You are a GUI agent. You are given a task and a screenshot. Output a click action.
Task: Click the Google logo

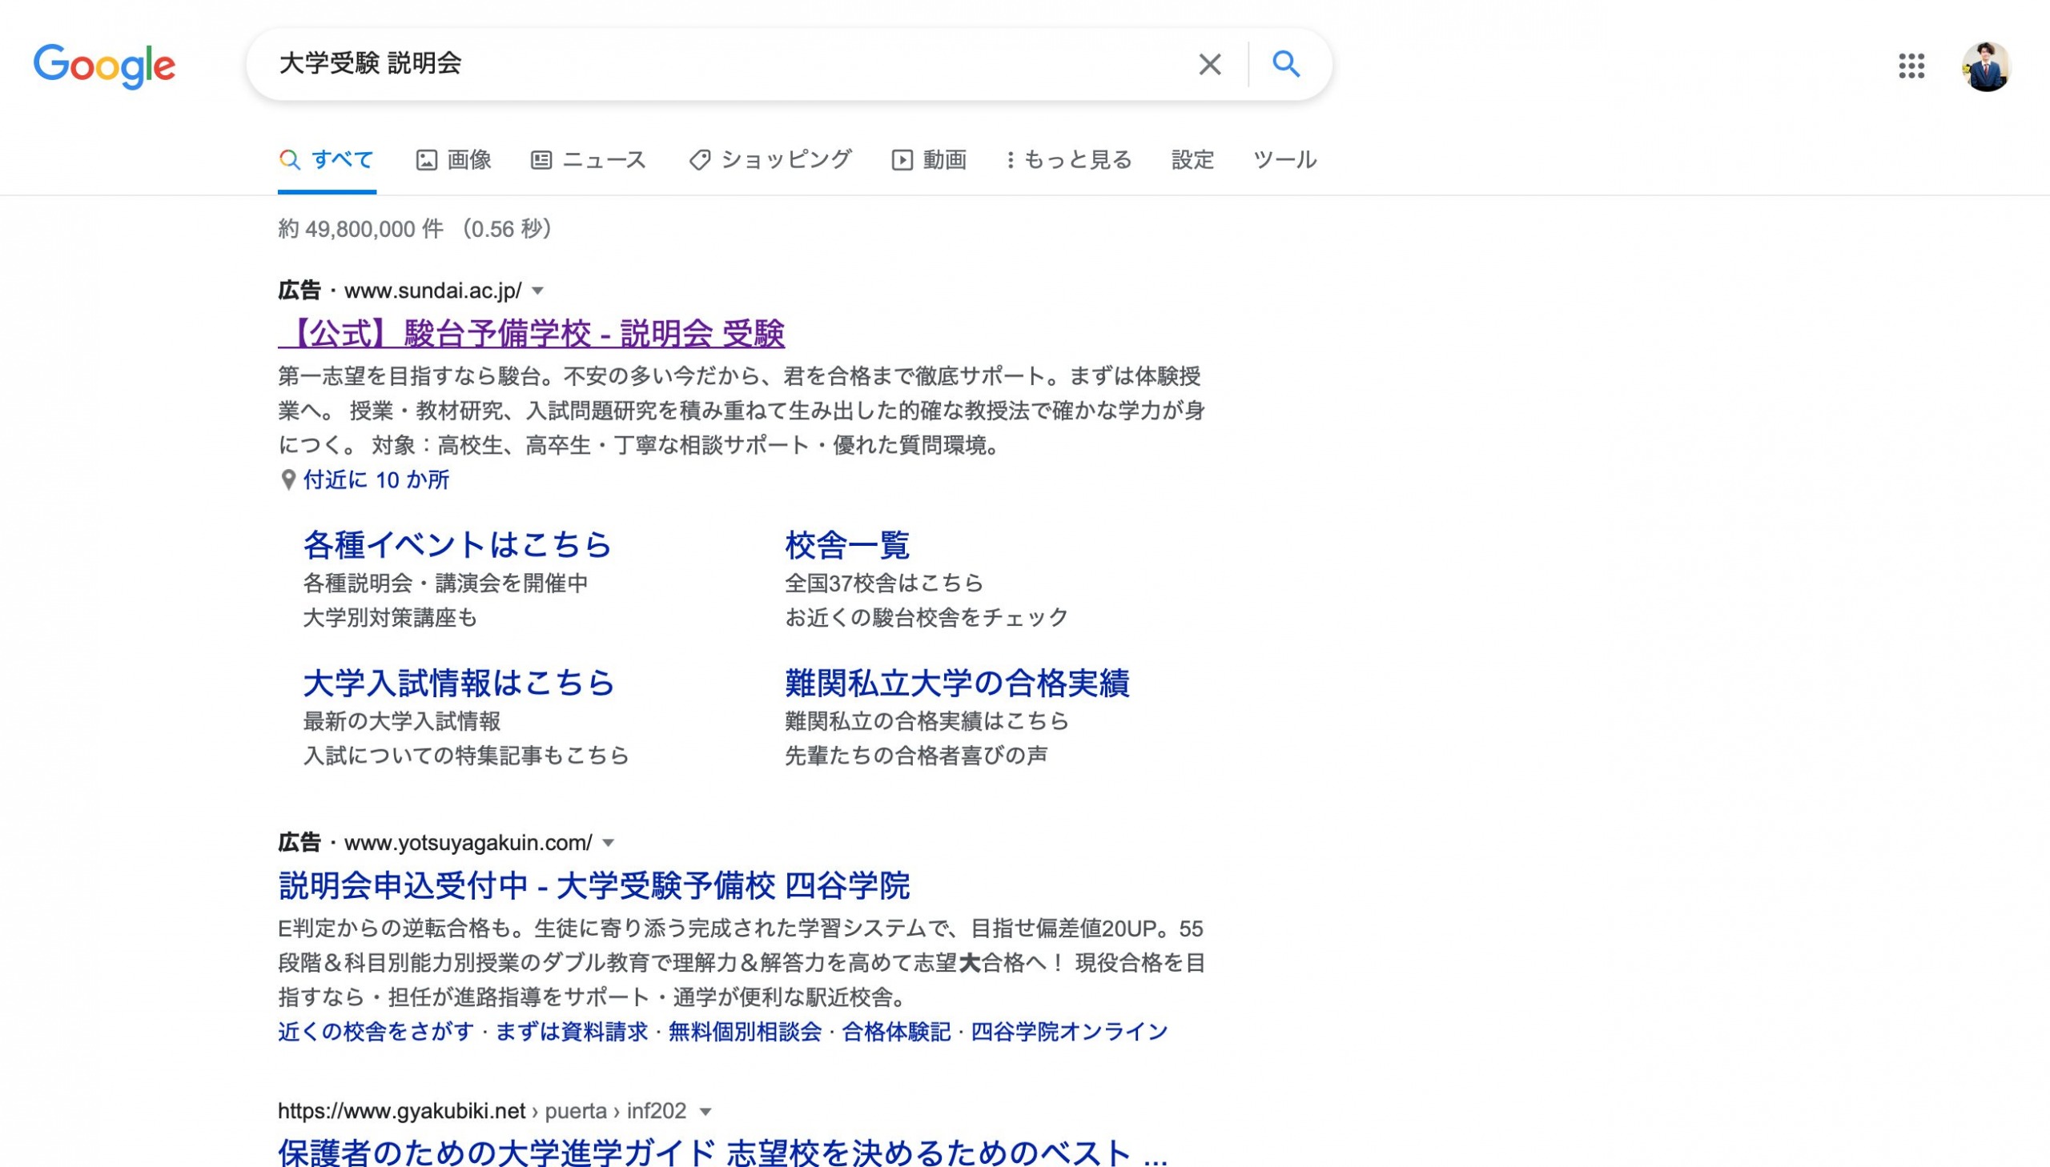tap(104, 66)
